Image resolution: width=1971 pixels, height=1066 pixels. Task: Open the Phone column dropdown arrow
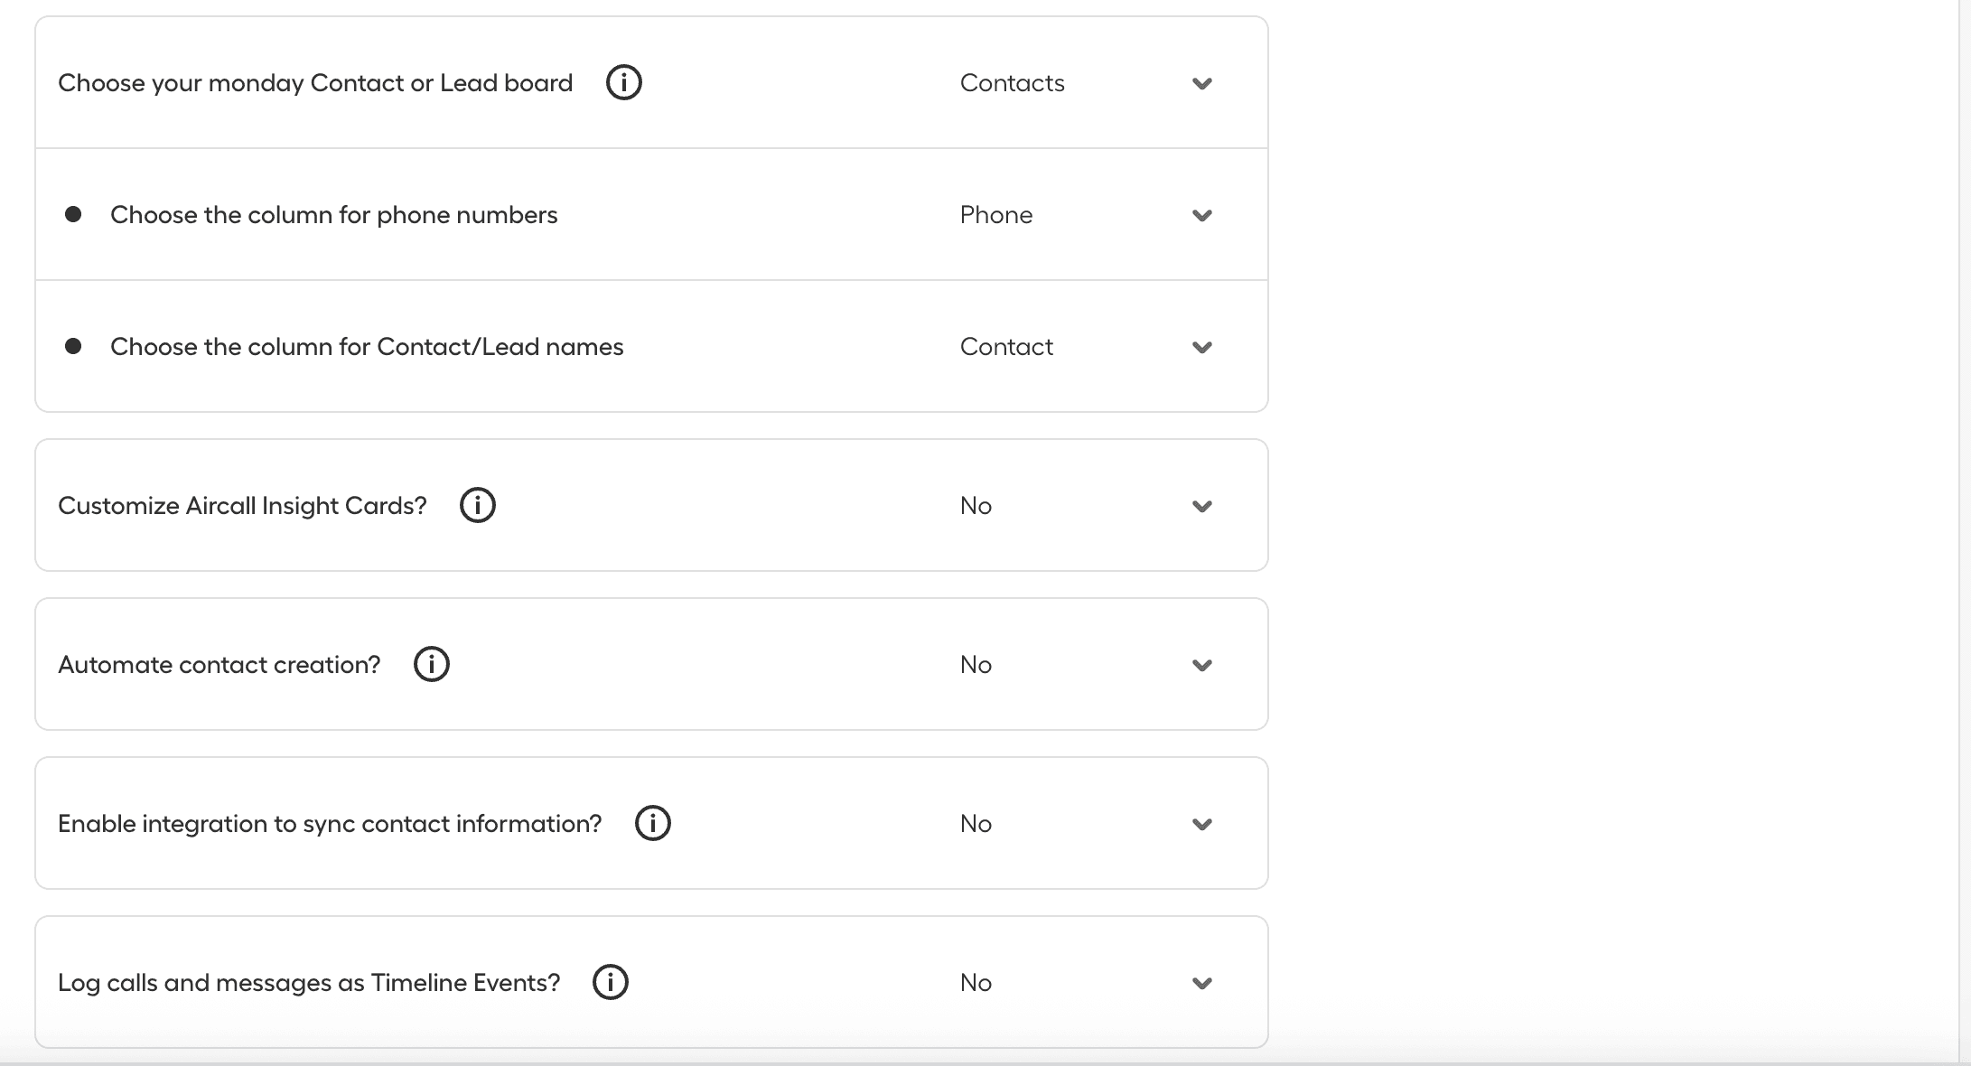(x=1201, y=215)
